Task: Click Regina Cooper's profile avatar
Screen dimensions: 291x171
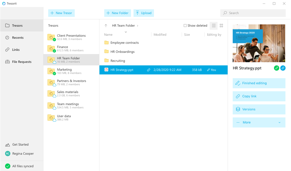Action: coord(8,154)
